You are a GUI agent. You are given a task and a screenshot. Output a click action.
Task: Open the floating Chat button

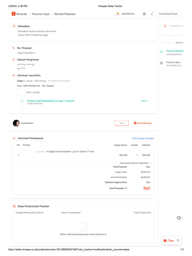click(168, 240)
